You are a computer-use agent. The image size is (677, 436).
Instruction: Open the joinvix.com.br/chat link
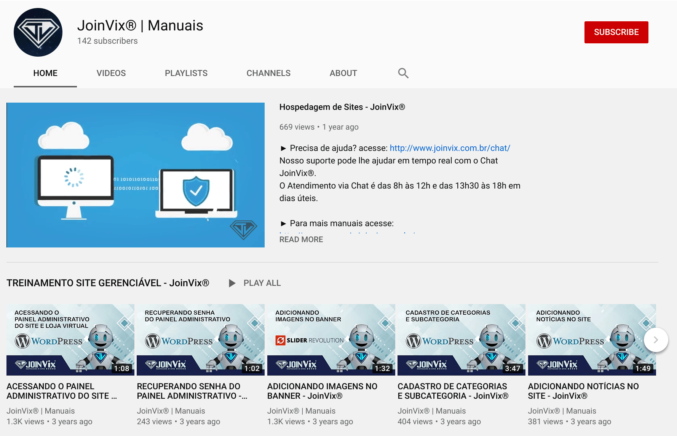click(450, 148)
